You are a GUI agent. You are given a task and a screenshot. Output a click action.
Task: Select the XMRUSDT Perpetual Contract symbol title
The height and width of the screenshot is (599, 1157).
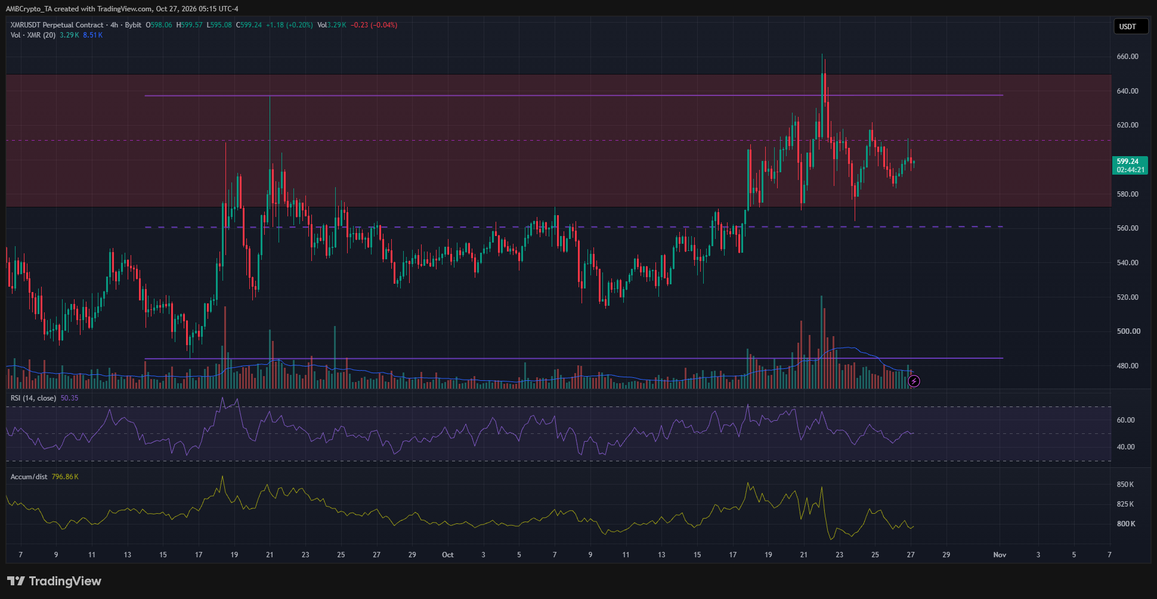point(57,25)
